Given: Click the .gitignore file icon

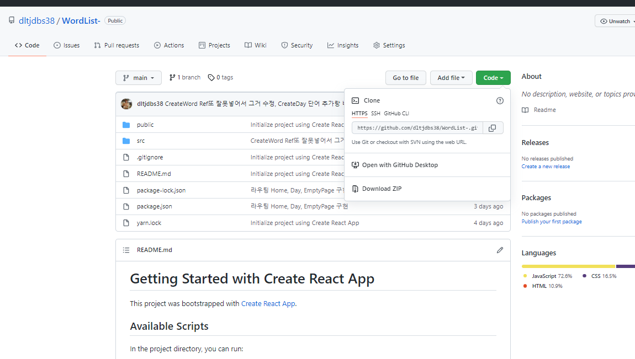Looking at the screenshot, I should click(x=126, y=157).
